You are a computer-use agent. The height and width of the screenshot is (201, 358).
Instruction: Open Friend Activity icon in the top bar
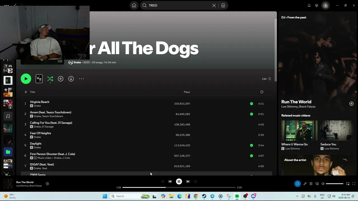317,5
